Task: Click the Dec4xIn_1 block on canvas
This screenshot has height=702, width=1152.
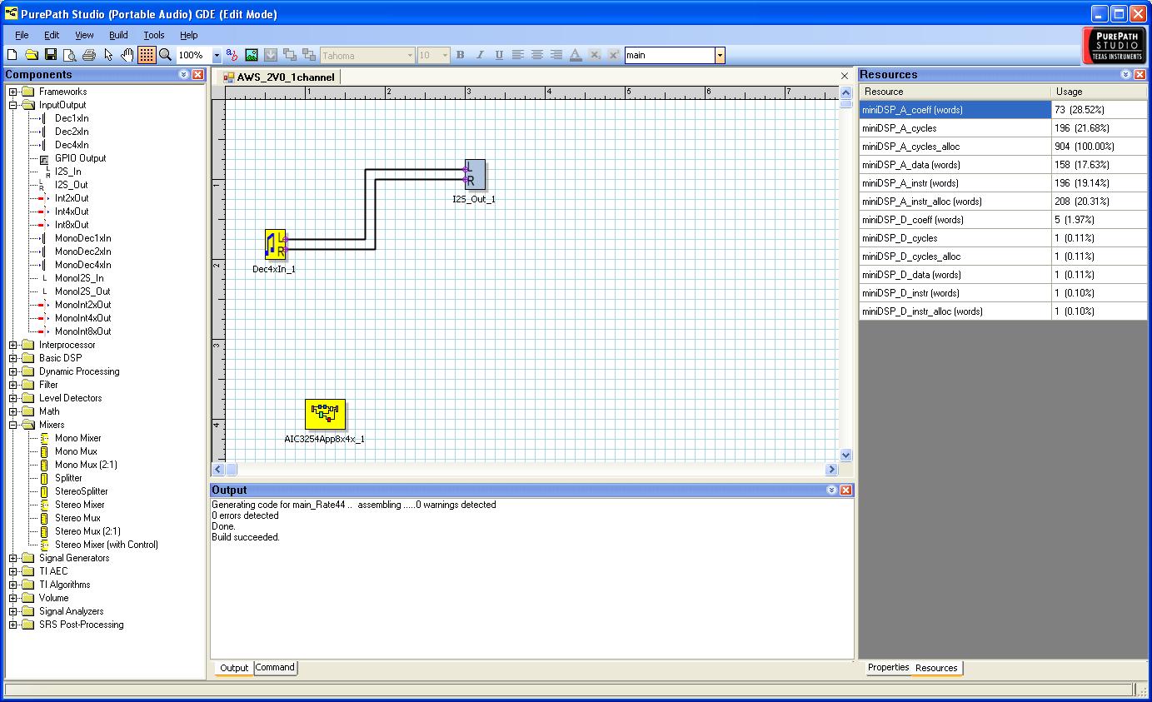Action: point(276,245)
